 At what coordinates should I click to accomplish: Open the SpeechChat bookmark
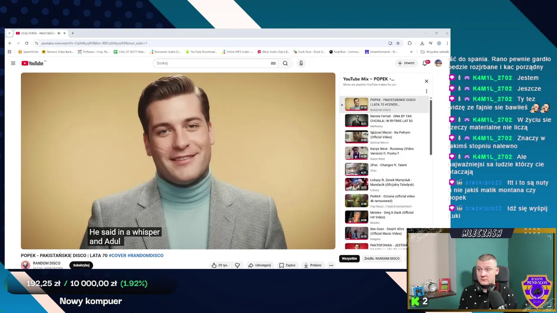point(28,52)
